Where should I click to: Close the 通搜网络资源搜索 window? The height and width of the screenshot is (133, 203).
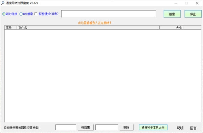click(197, 3)
